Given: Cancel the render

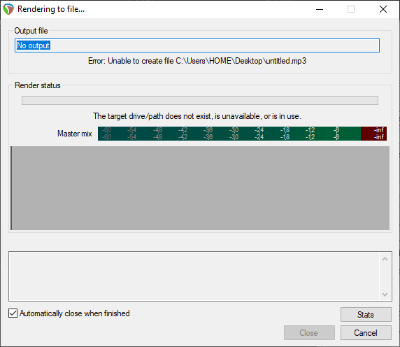Looking at the screenshot, I should tap(366, 333).
